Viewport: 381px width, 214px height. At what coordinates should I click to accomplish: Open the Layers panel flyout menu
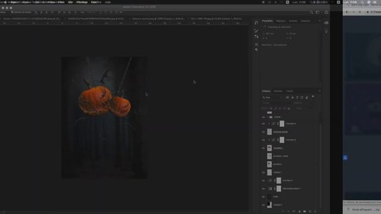tap(320, 91)
